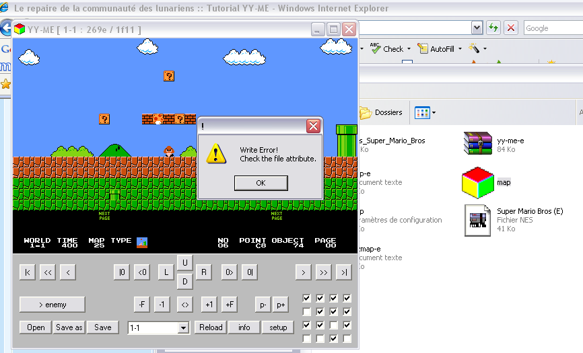This screenshot has height=353, width=583.
Task: Jump to last page with >| button
Action: (343, 272)
